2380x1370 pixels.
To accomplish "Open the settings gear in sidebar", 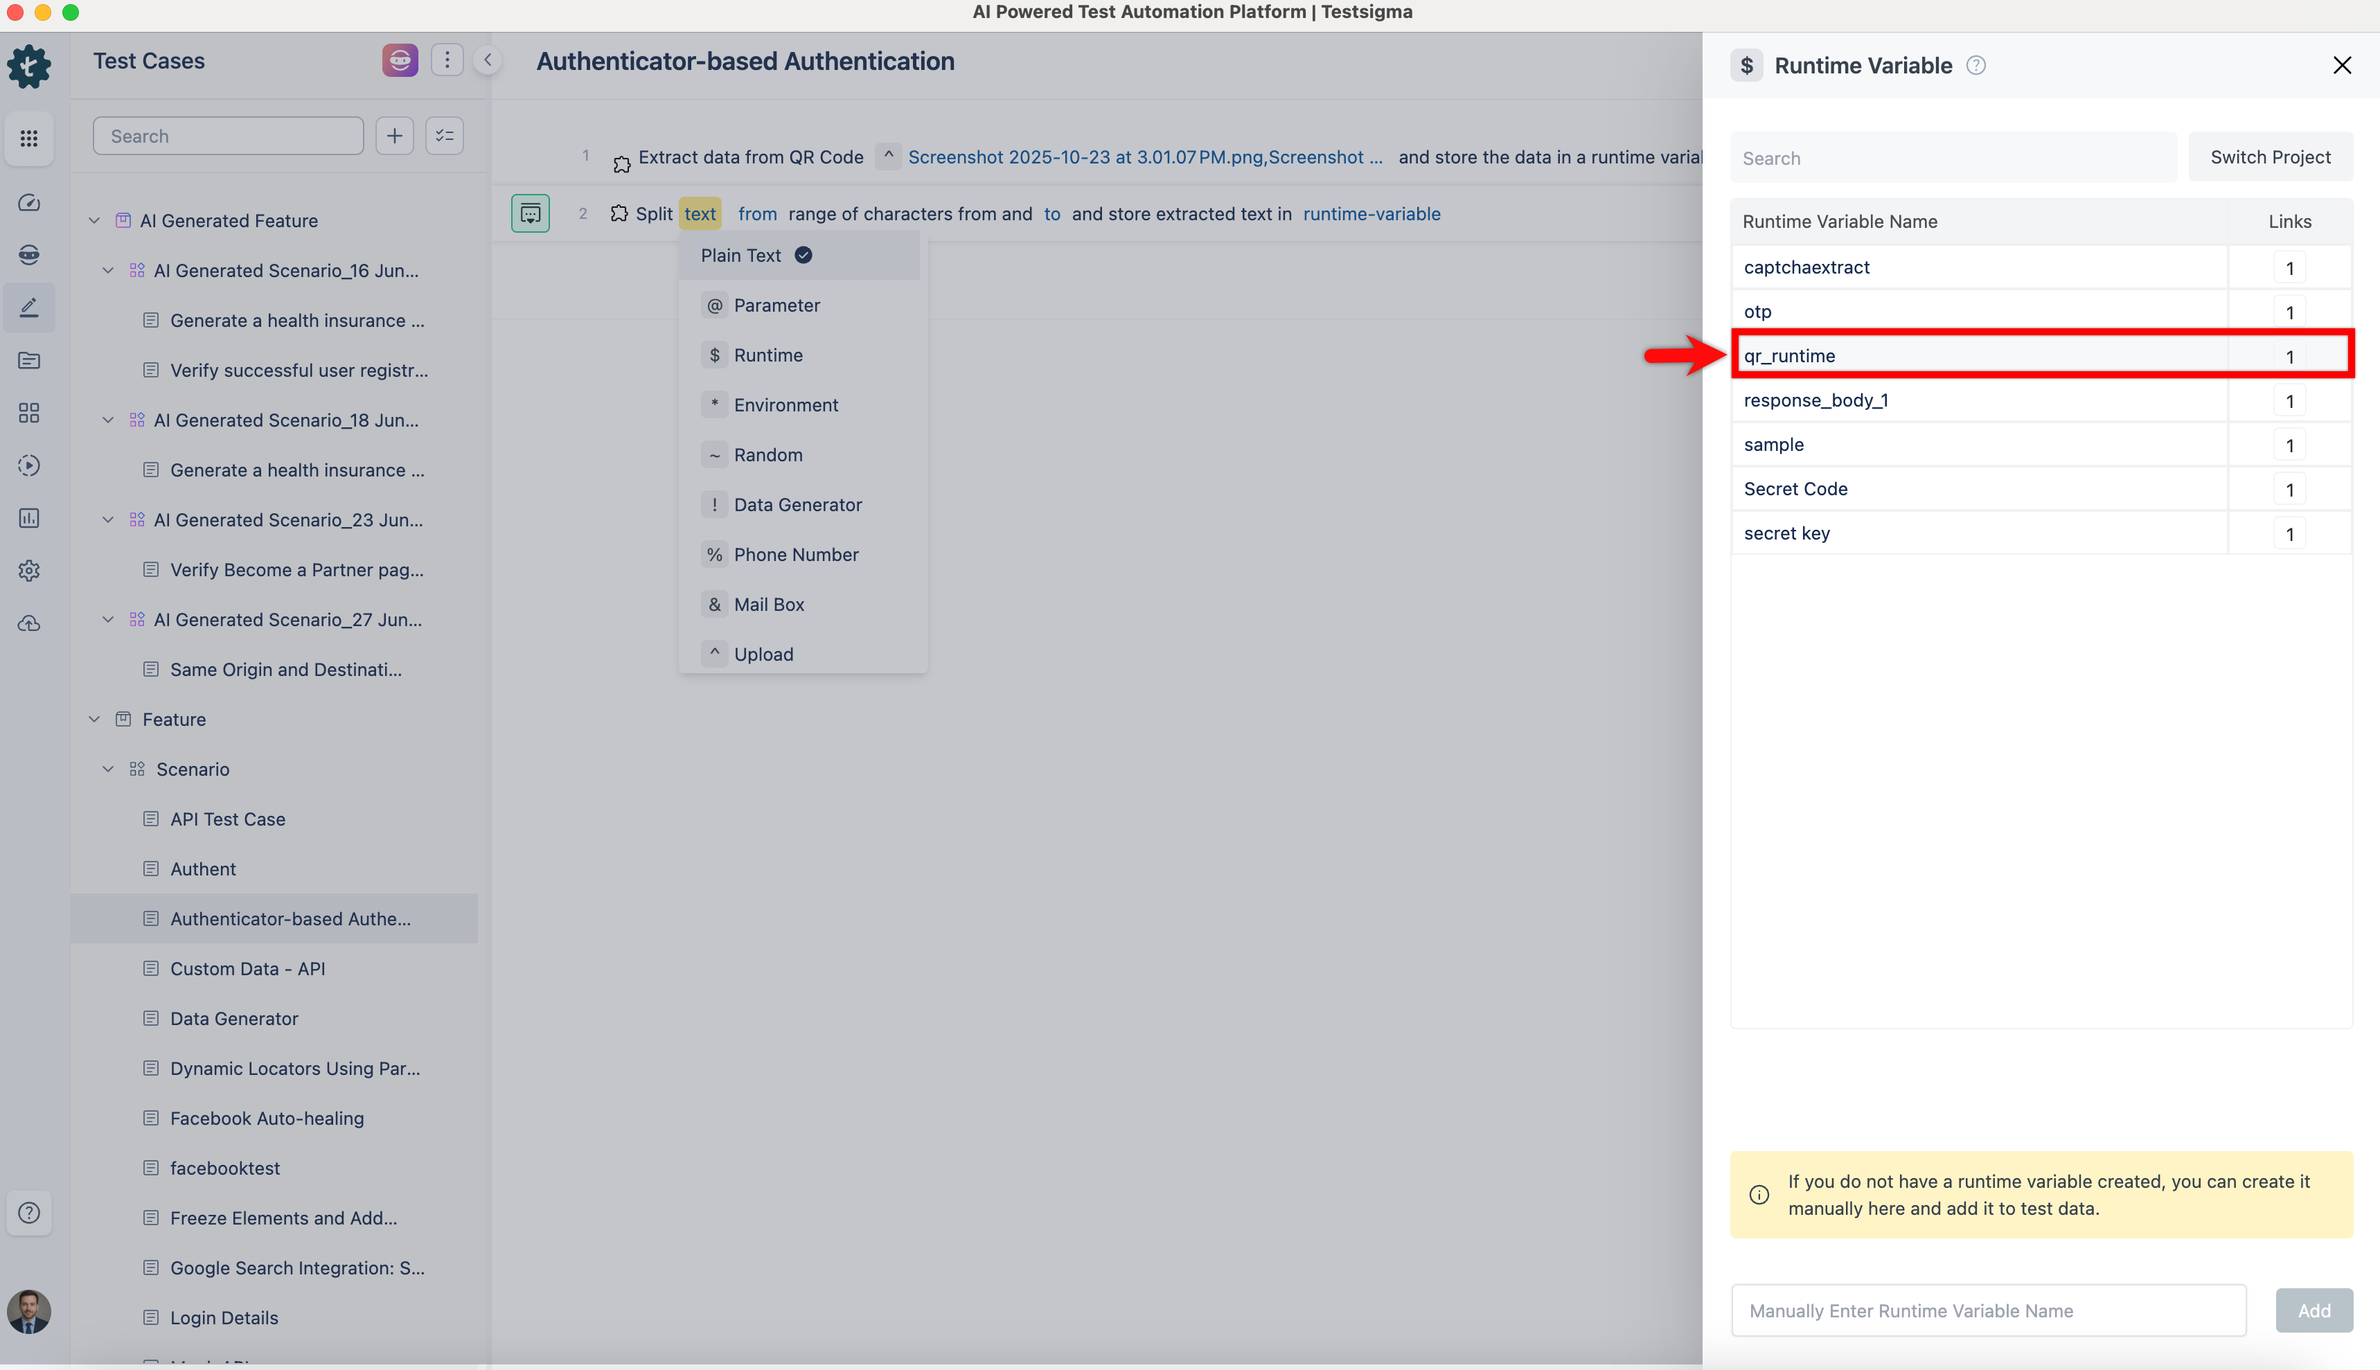I will pyautogui.click(x=29, y=570).
